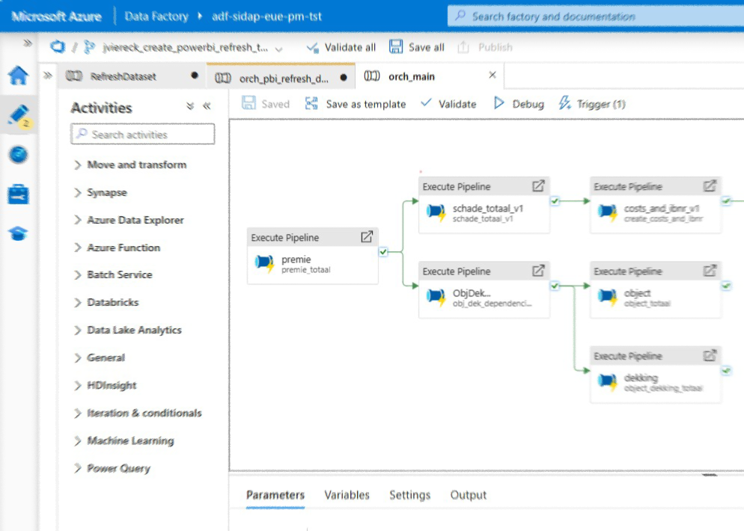Open the Manage toolbox icon in sidebar
The width and height of the screenshot is (744, 531).
18,194
